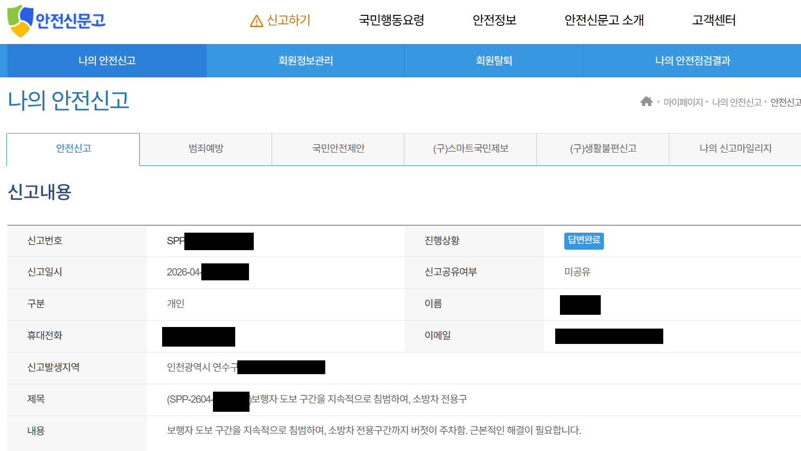Go home via breadcrumb house icon
The width and height of the screenshot is (801, 451).
click(646, 101)
